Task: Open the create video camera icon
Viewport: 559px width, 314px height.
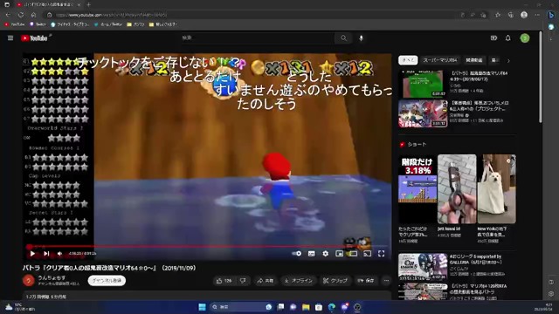Action: [493, 38]
